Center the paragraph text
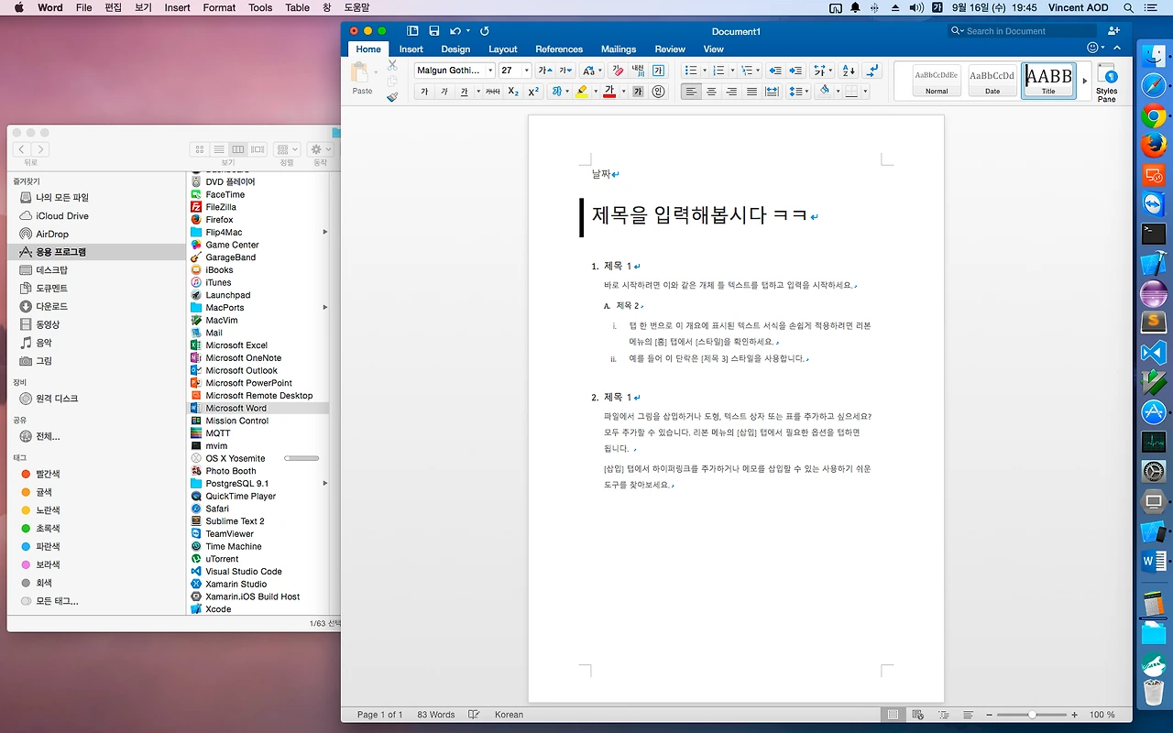 [711, 92]
